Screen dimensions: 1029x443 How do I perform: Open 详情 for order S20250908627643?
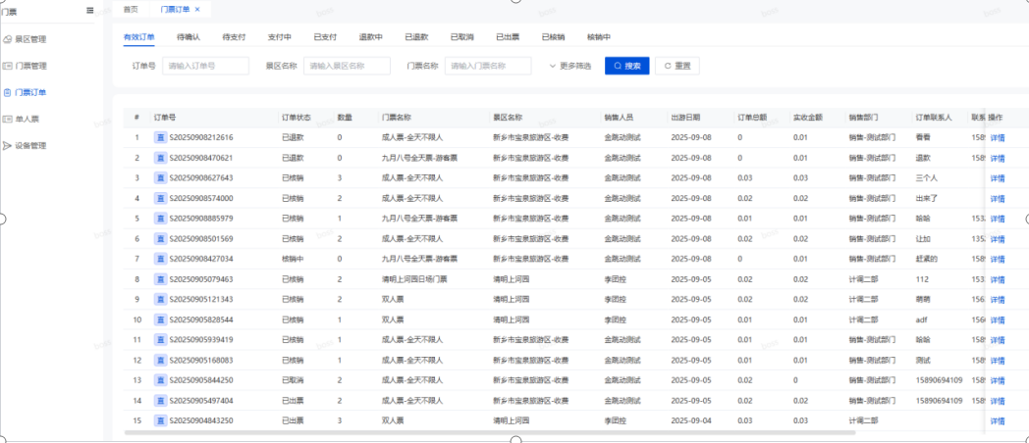tap(997, 177)
